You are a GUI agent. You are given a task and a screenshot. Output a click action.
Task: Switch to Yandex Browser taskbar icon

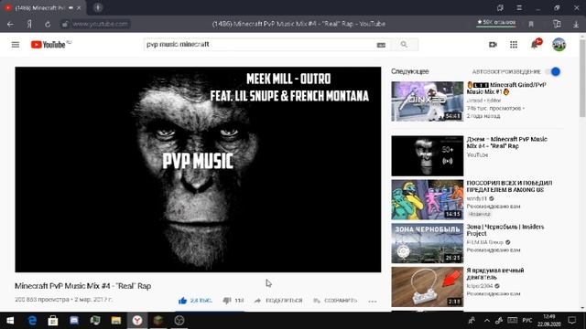137,321
